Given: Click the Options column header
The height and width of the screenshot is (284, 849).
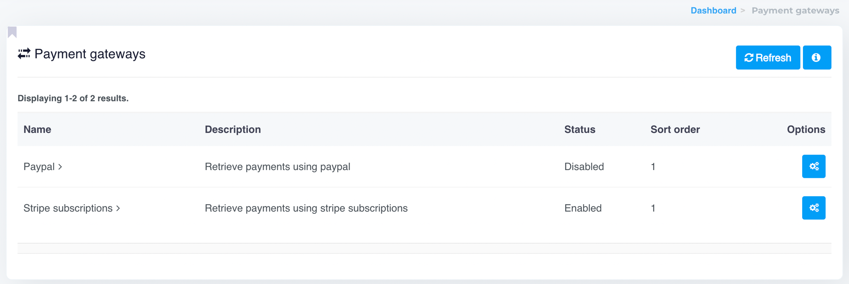Looking at the screenshot, I should coord(806,129).
